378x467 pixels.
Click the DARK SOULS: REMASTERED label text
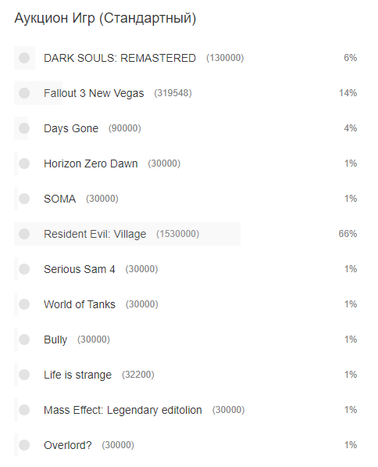pyautogui.click(x=119, y=58)
